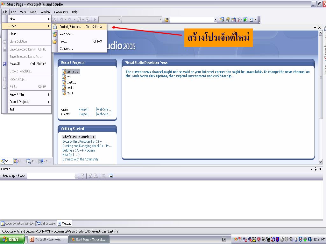Screen dimensions: 326x244
Task: Click the Create Web Site link
Action: 104,114
